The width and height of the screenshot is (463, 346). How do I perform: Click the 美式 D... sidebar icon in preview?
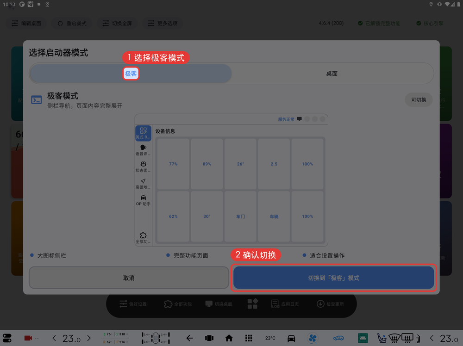coord(143,133)
